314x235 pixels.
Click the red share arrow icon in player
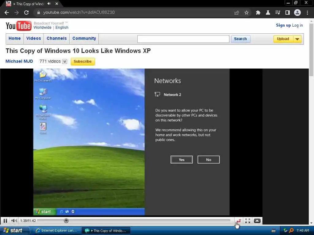click(x=238, y=221)
